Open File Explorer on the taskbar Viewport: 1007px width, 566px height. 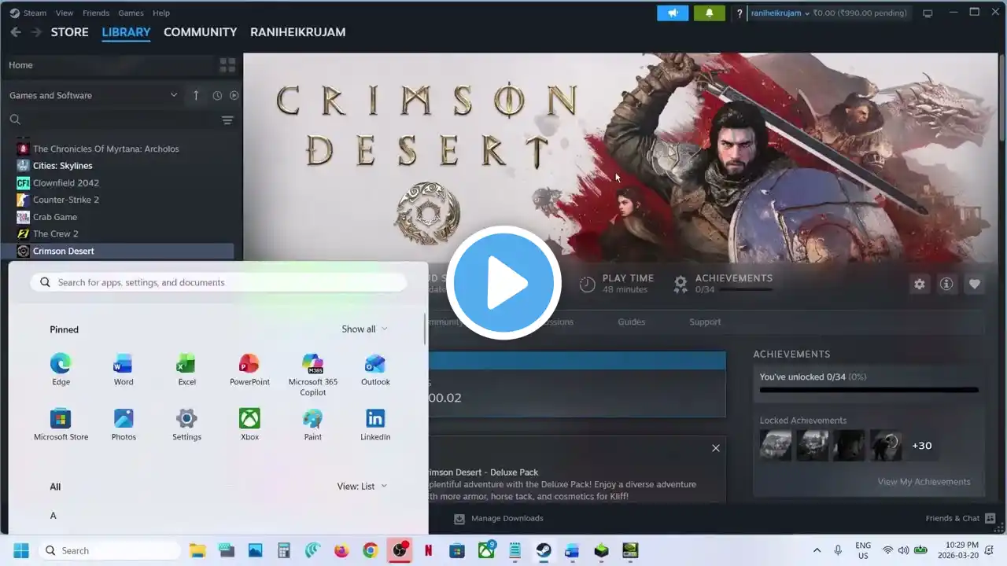click(x=197, y=550)
